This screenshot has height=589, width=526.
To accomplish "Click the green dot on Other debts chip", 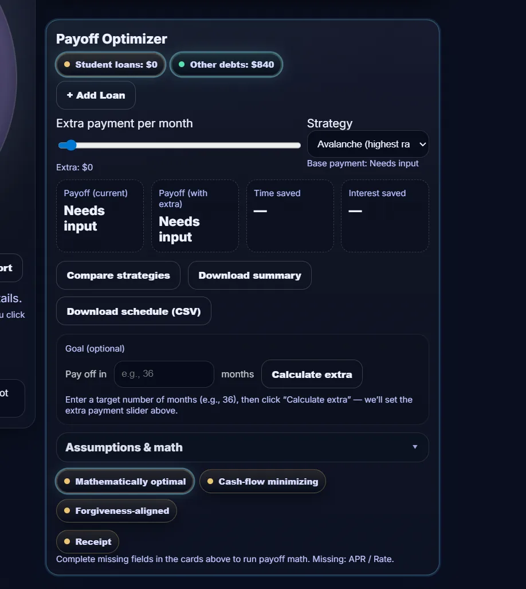I will pos(181,65).
